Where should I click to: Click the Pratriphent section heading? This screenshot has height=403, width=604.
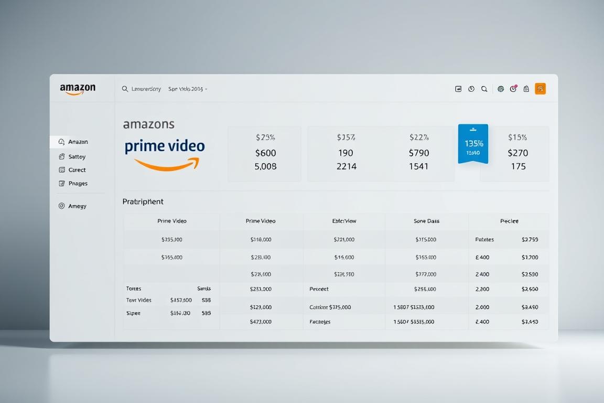coord(143,201)
